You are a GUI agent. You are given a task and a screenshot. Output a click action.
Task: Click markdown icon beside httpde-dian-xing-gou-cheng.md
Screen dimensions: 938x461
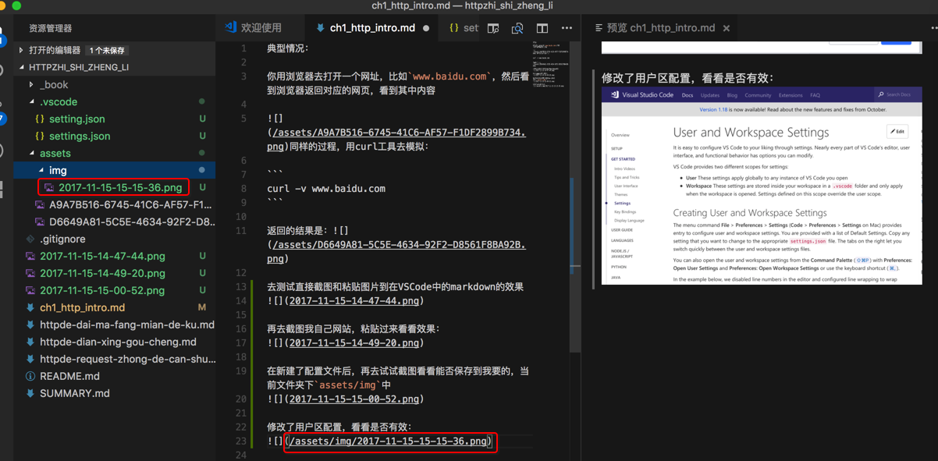coord(30,342)
